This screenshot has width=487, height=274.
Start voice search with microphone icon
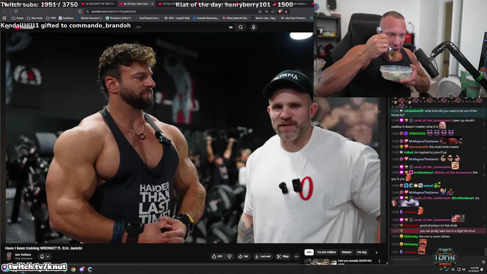pyautogui.click(x=253, y=27)
